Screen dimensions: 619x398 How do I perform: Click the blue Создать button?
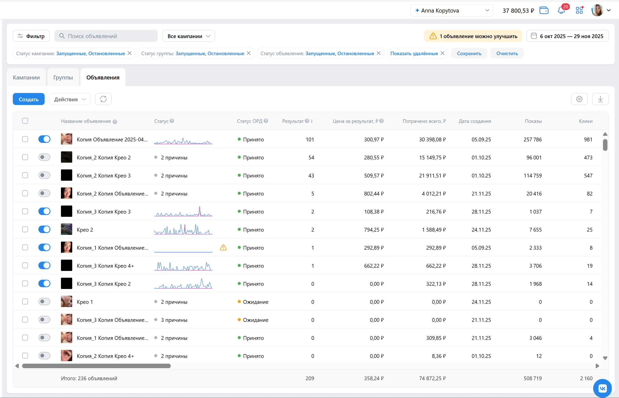click(x=28, y=99)
